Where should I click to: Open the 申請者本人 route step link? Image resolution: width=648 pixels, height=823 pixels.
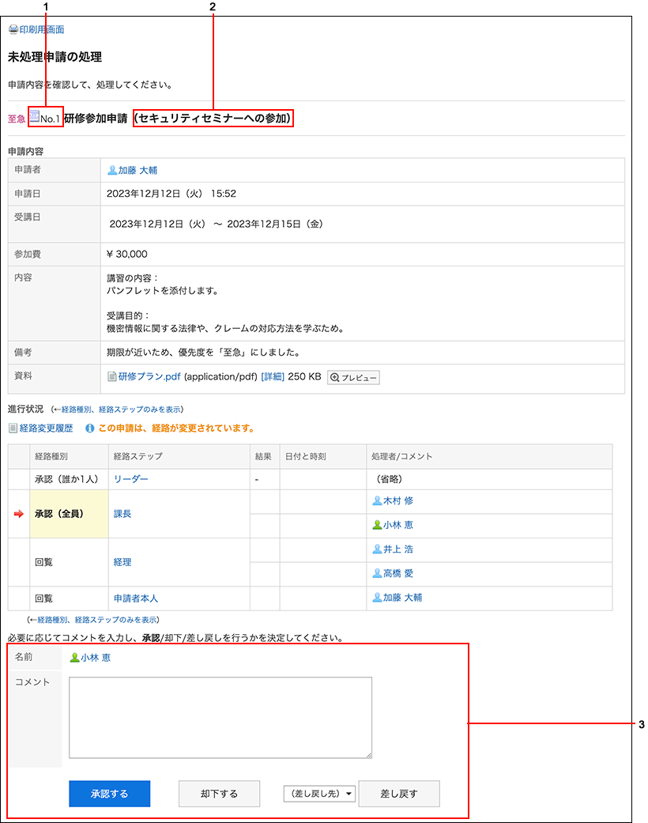tap(135, 598)
